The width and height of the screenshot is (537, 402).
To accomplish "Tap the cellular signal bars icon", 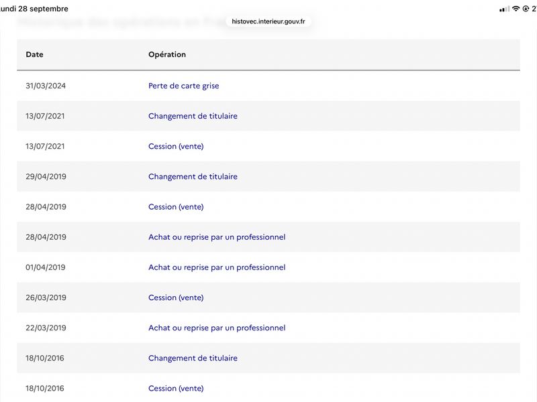I will click(505, 9).
